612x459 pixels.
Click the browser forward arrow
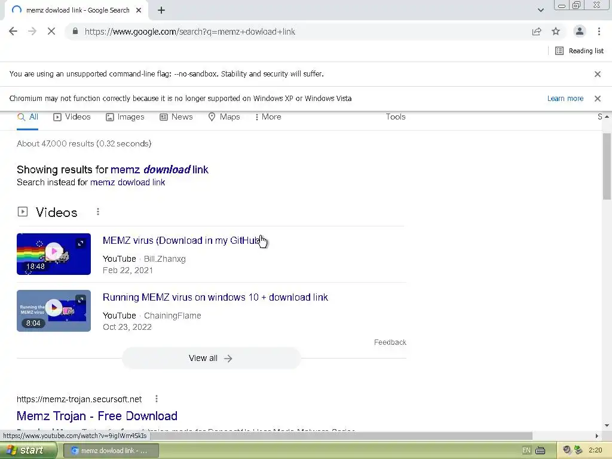tap(32, 32)
